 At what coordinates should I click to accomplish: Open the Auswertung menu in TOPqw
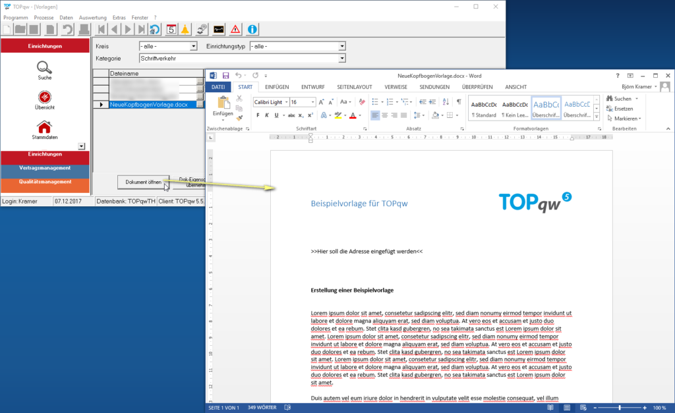(x=92, y=17)
